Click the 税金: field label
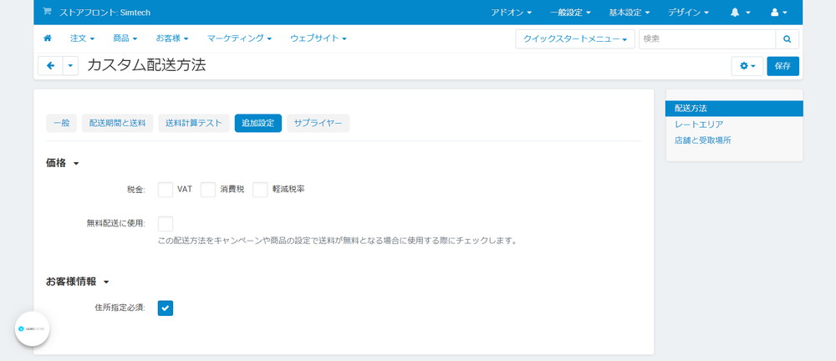The height and width of the screenshot is (361, 836). pos(136,190)
